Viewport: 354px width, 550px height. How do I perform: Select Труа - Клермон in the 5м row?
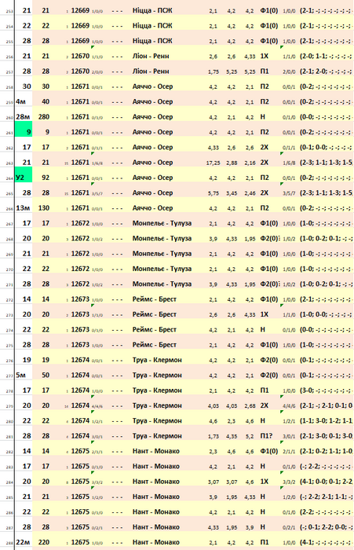(157, 376)
